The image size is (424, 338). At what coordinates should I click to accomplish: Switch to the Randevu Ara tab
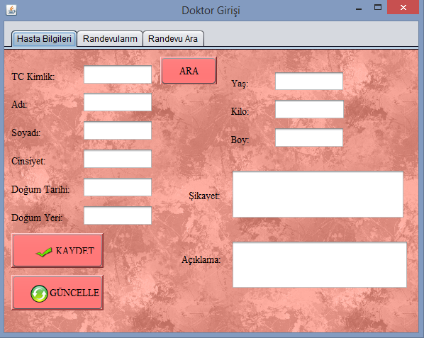pos(173,39)
